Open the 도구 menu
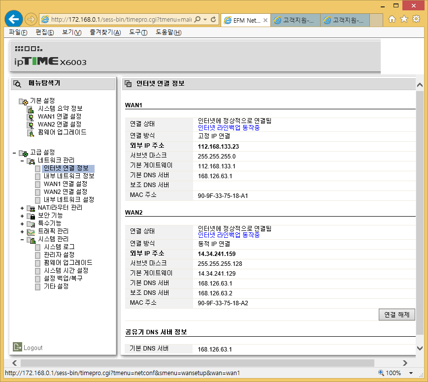428x382 pixels. click(138, 32)
